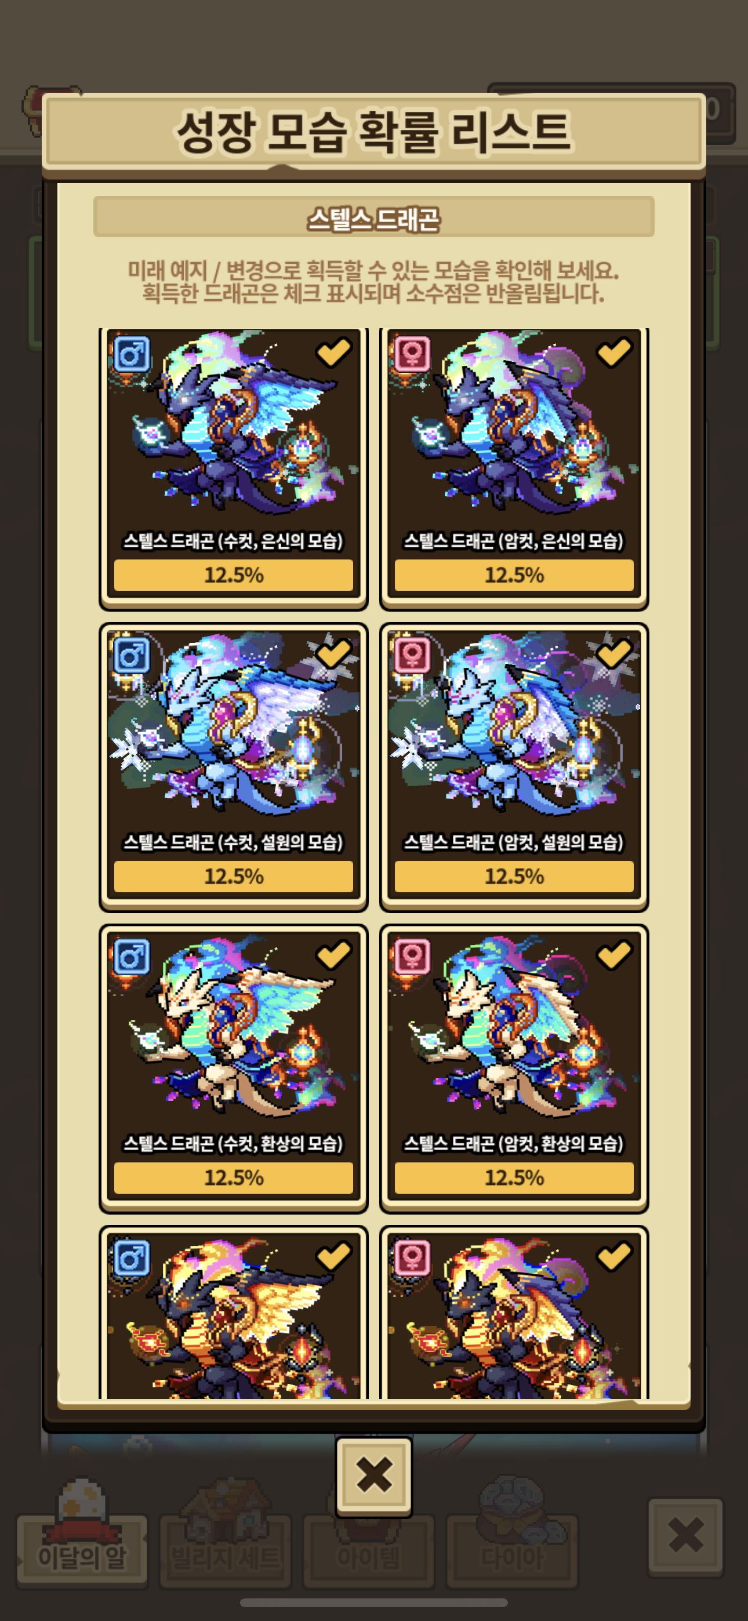Tap 12.5% bar under male 은신의 모습
This screenshot has width=748, height=1621.
click(x=234, y=575)
